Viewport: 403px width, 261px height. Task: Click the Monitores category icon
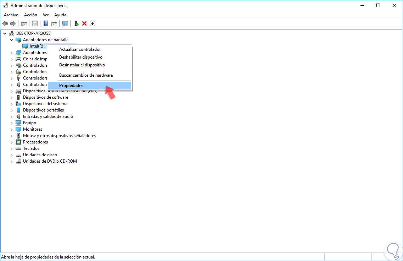click(x=18, y=129)
